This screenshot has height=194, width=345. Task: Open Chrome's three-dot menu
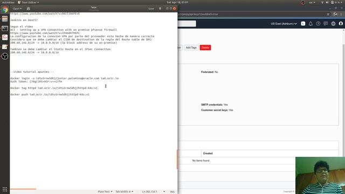[x=341, y=14]
